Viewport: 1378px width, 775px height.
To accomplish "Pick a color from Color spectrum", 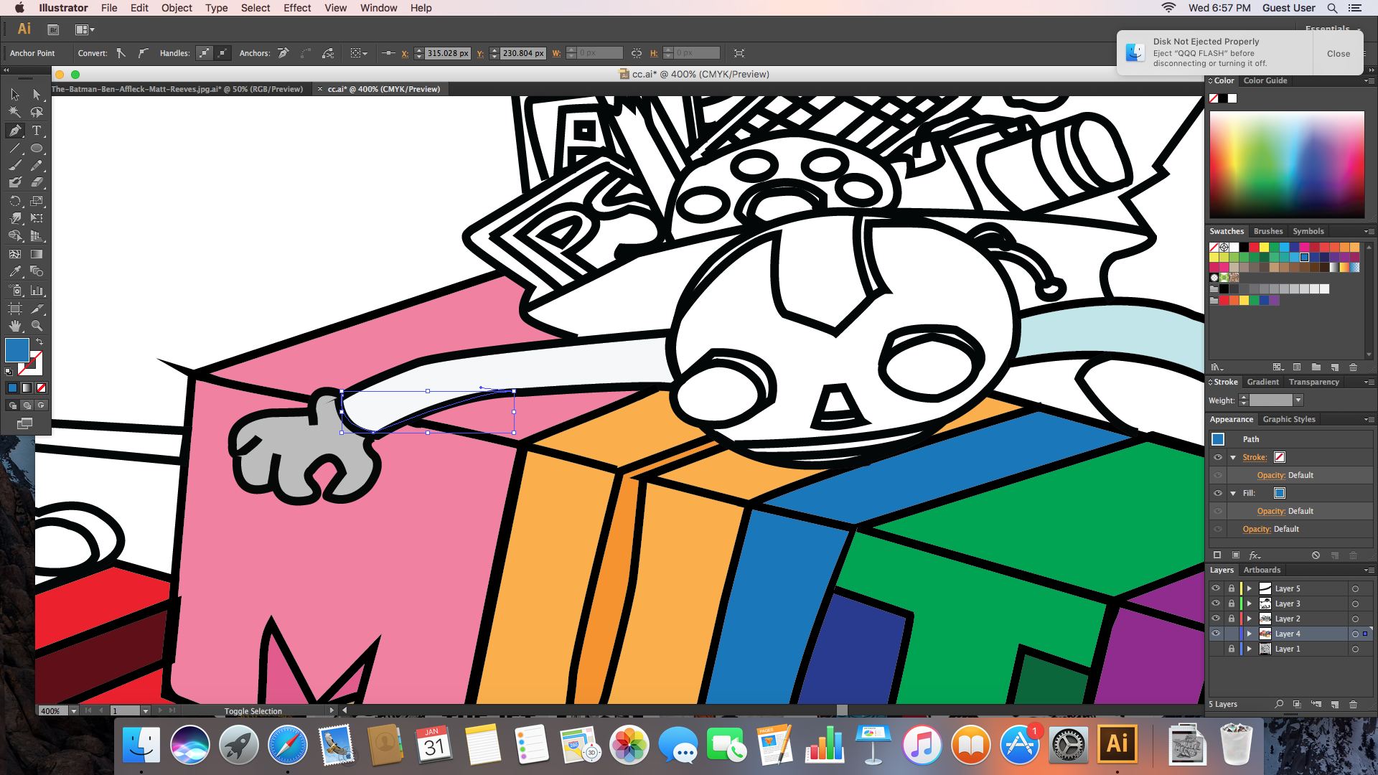I will pyautogui.click(x=1287, y=165).
